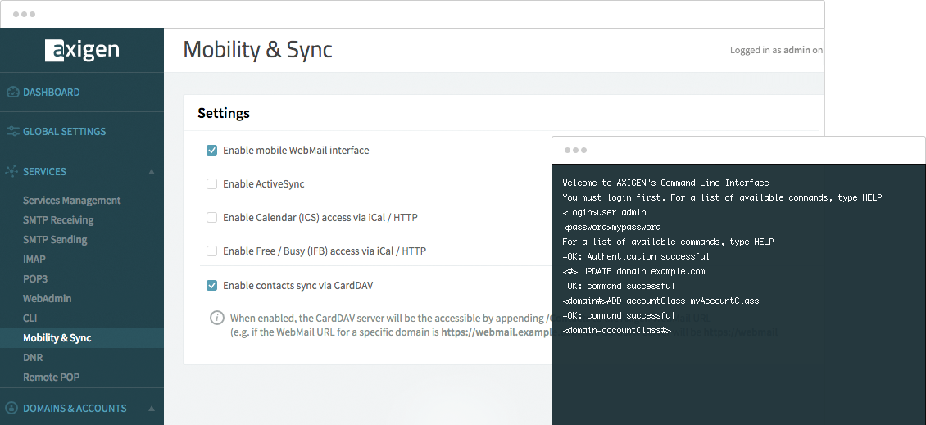Image resolution: width=926 pixels, height=425 pixels.
Task: Click the CardDAV help description text
Action: (x=390, y=324)
